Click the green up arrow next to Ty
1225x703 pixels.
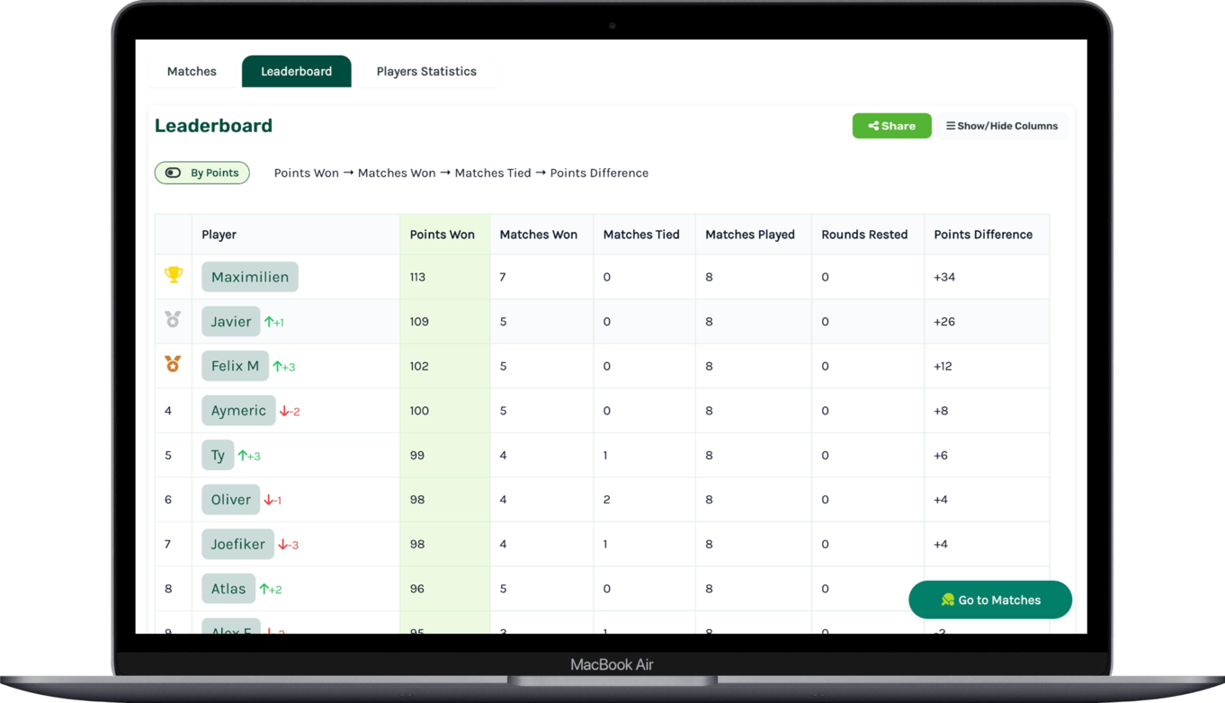[243, 456]
